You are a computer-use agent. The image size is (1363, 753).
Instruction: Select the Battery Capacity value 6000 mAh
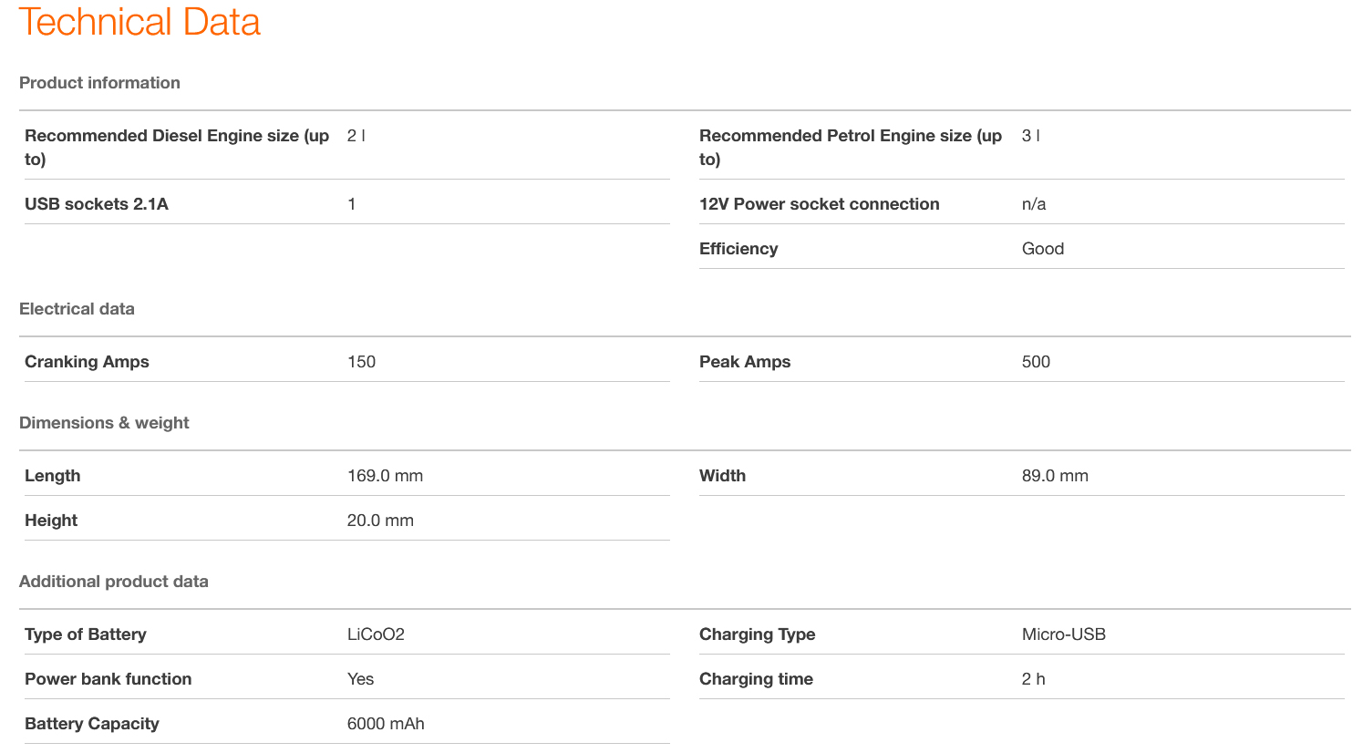[386, 724]
